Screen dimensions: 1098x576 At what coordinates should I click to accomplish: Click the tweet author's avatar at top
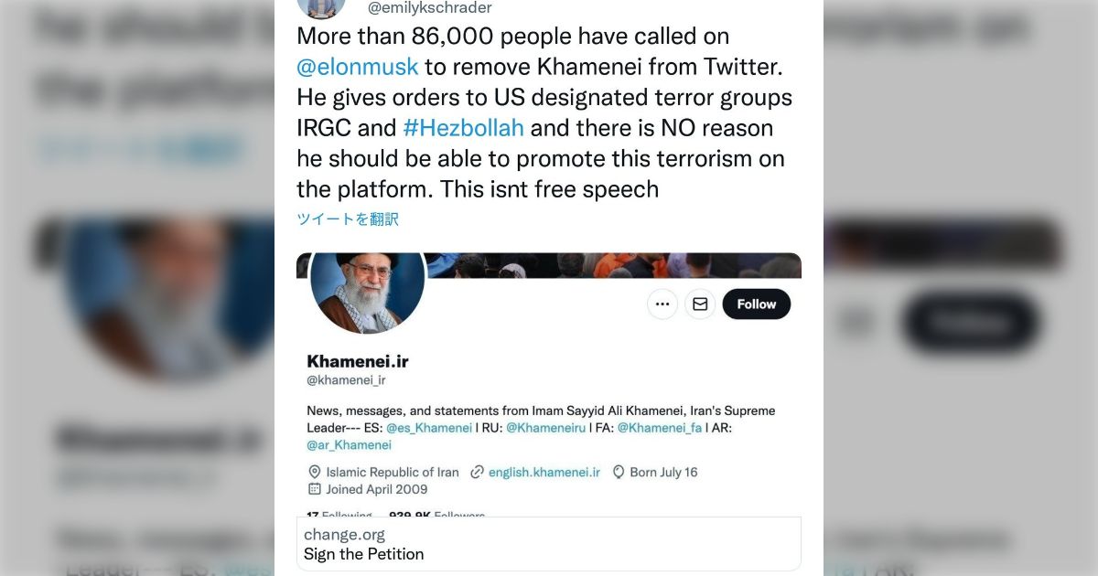[x=321, y=7]
